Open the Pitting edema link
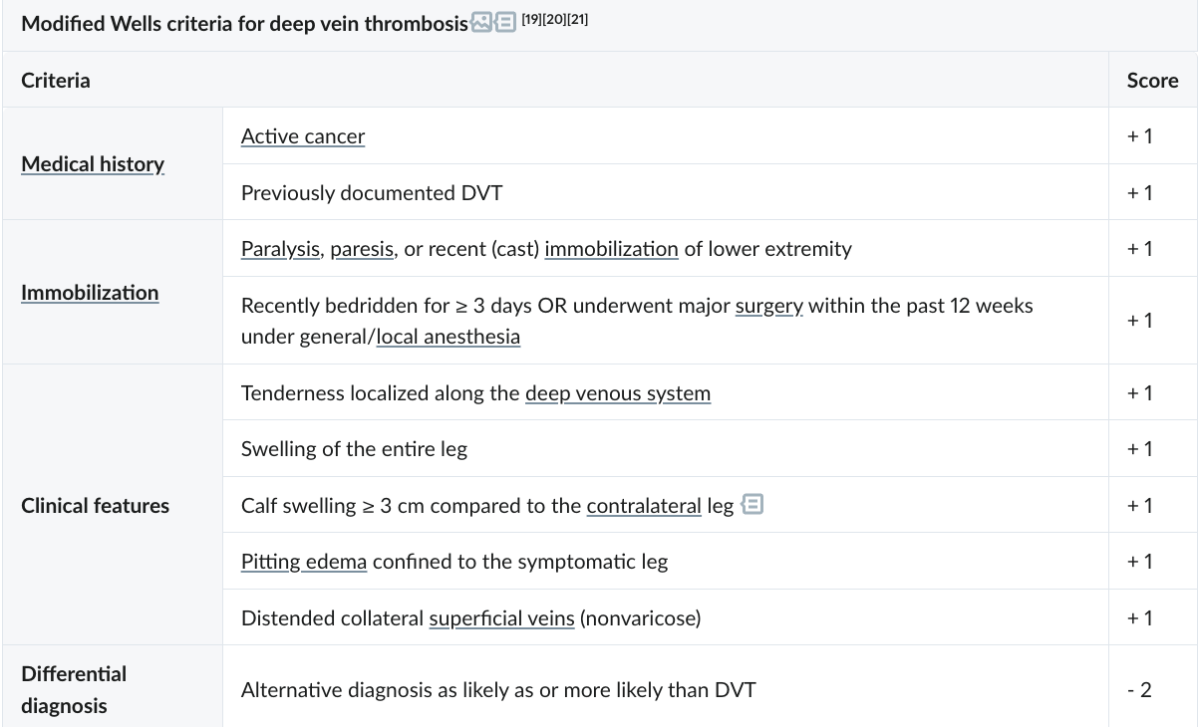 [x=304, y=562]
